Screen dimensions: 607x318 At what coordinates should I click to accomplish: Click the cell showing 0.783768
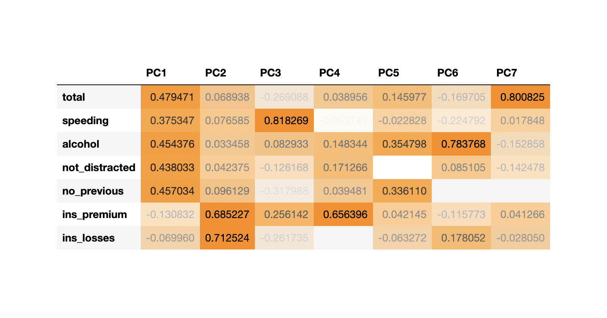463,144
